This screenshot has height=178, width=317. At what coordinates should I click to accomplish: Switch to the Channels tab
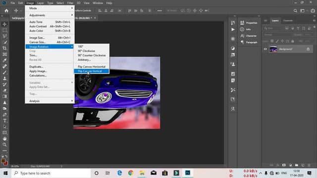(288, 21)
